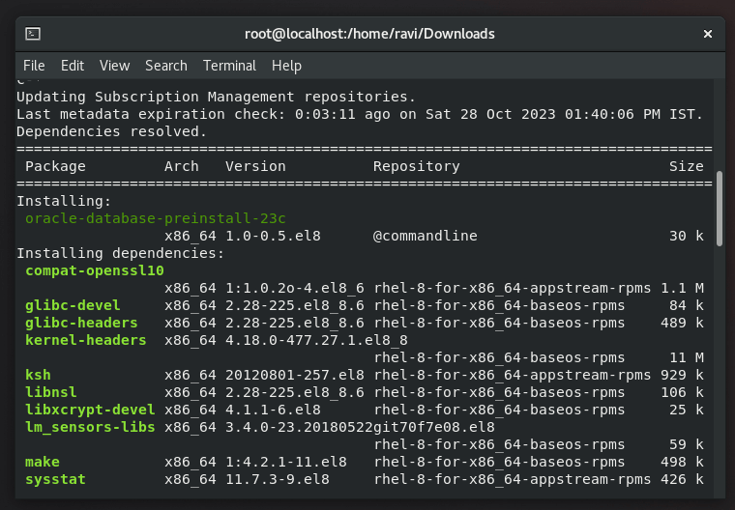Open the View menu

[114, 66]
